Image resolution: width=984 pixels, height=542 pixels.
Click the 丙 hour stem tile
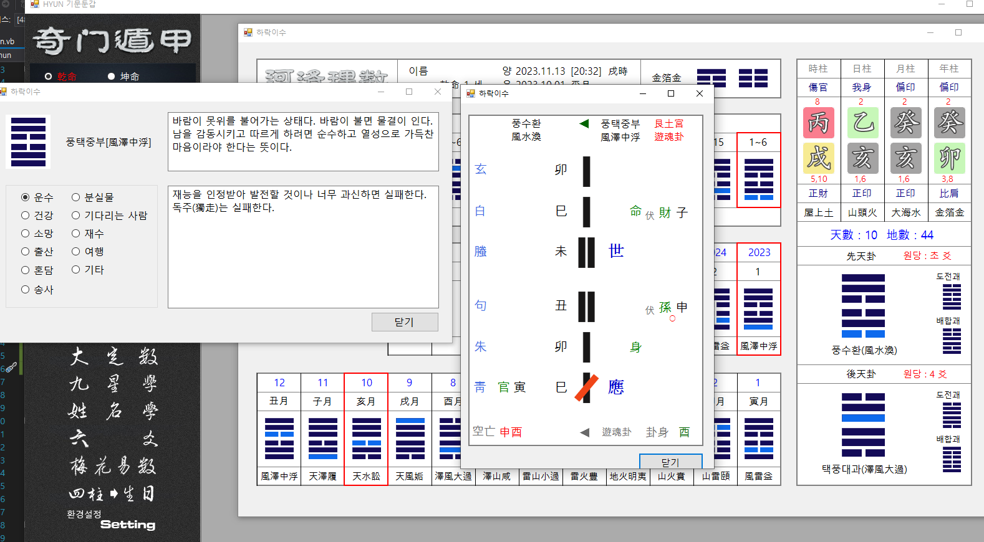pos(819,123)
